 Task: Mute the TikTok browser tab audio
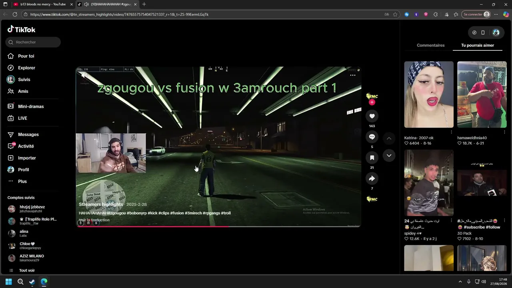tap(86, 4)
